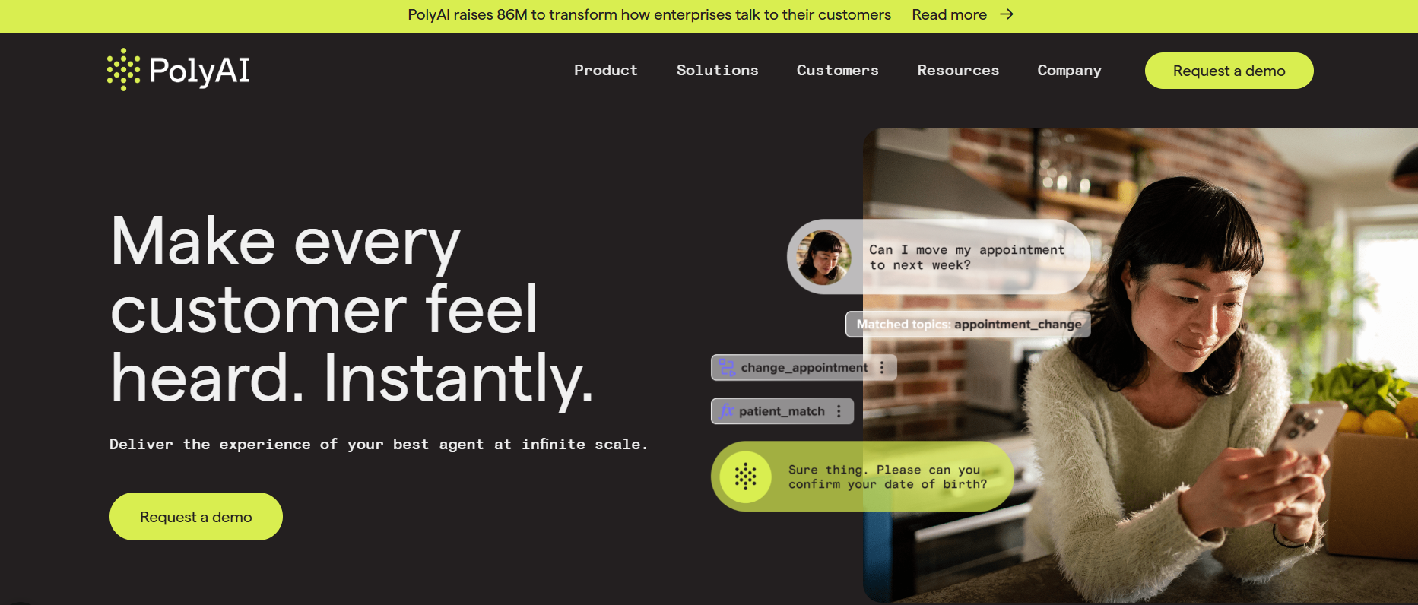
Task: Click Request a demo below the headline
Action: pyautogui.click(x=196, y=517)
